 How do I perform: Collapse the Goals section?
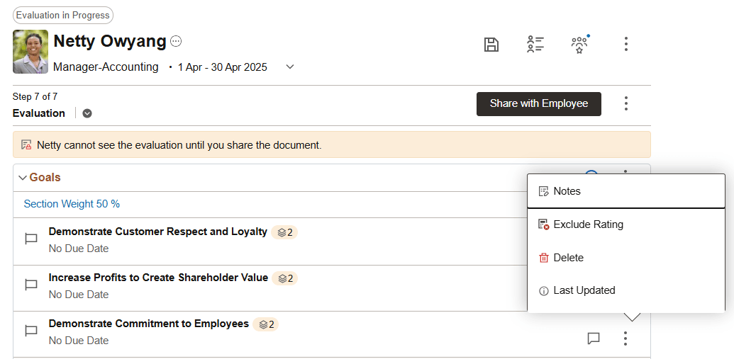[x=23, y=178]
